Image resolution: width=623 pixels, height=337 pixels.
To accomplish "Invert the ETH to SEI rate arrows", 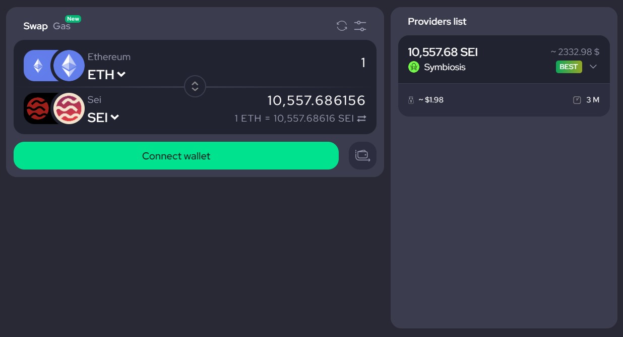I will pyautogui.click(x=362, y=119).
